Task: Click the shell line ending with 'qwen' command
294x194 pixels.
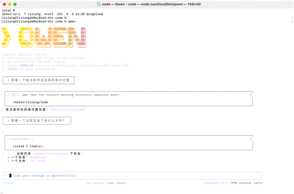Action: 39,22
